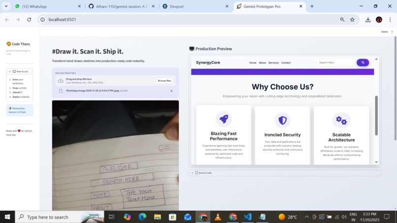This screenshot has height=223, width=397.
Task: Open Microsoft Store from taskbar
Action: (172, 217)
